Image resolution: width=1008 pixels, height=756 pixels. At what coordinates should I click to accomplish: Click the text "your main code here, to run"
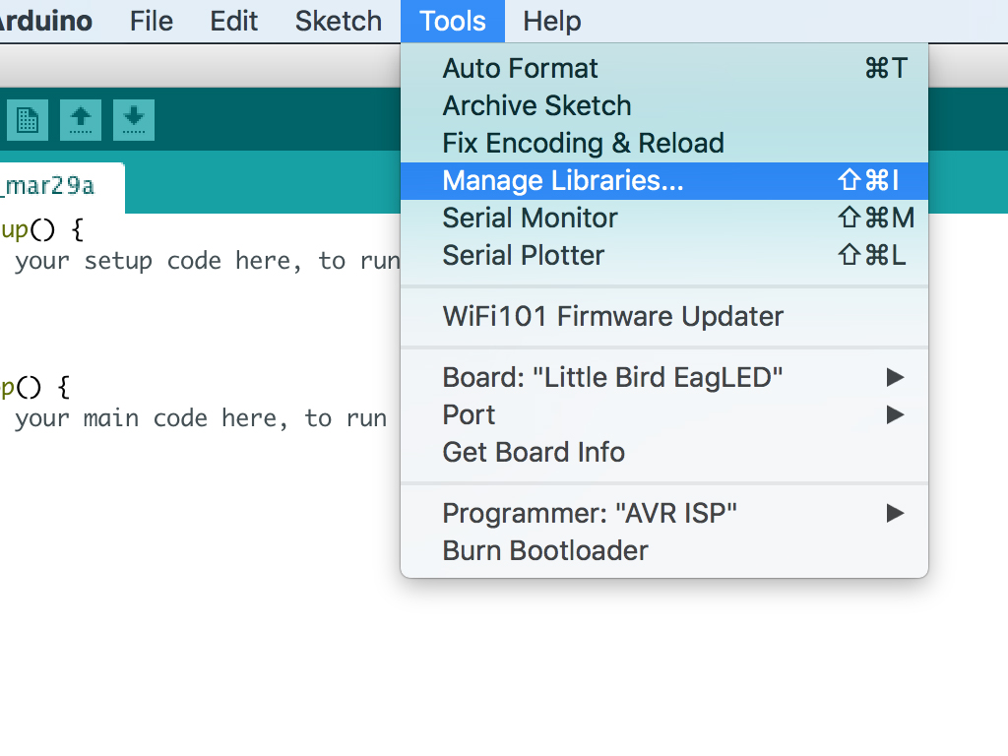pos(201,419)
